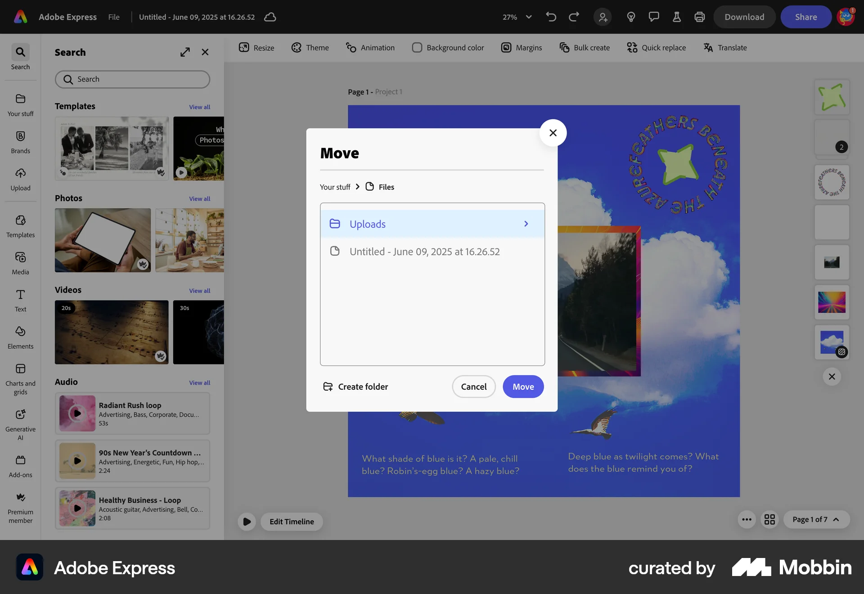
Task: Select the Theme toolbar item
Action: pyautogui.click(x=310, y=48)
